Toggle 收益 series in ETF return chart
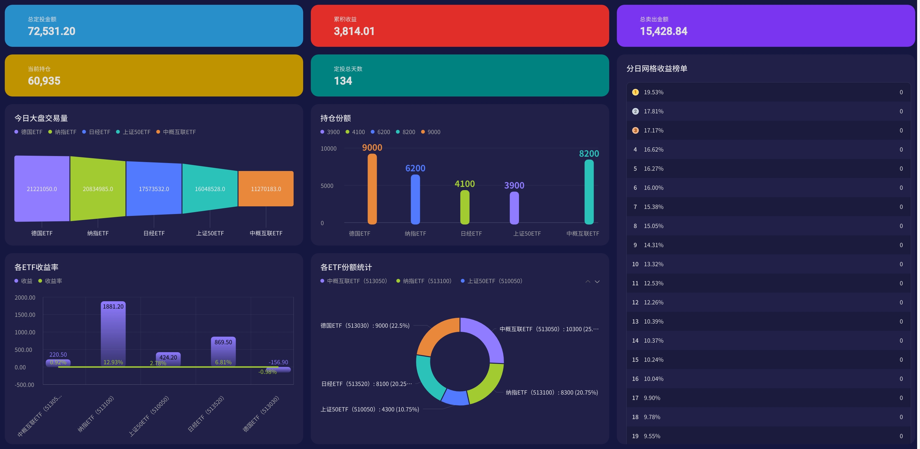Screen dimensions: 920x449 coord(26,281)
